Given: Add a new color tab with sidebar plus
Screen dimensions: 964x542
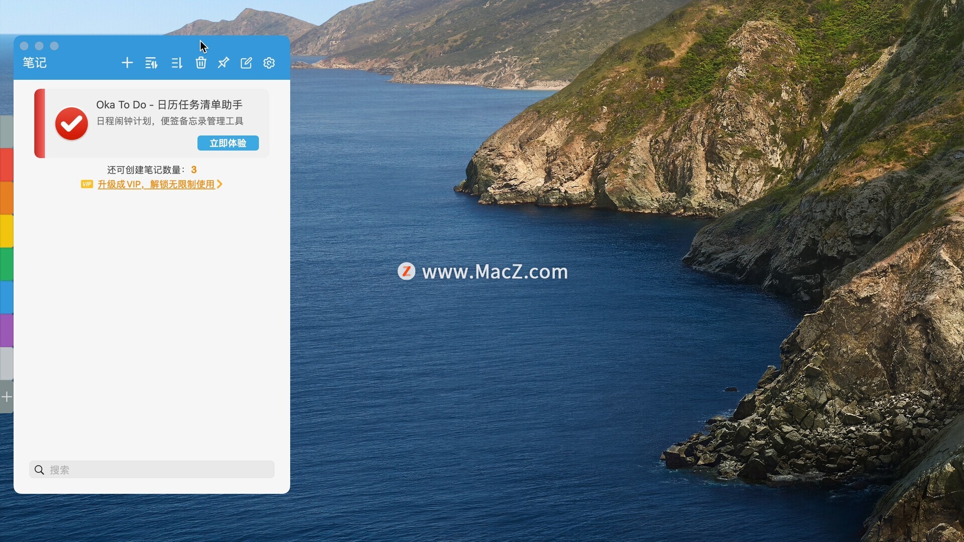Looking at the screenshot, I should 7,397.
